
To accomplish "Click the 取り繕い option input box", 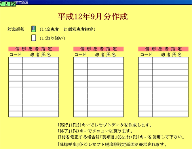I will coord(34,38).
